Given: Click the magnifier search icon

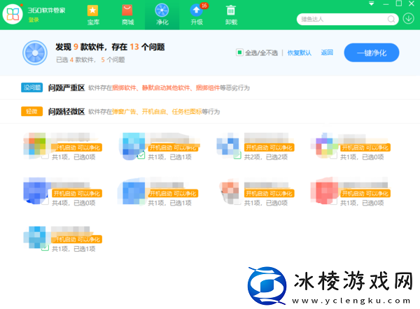Looking at the screenshot, I should [391, 20].
